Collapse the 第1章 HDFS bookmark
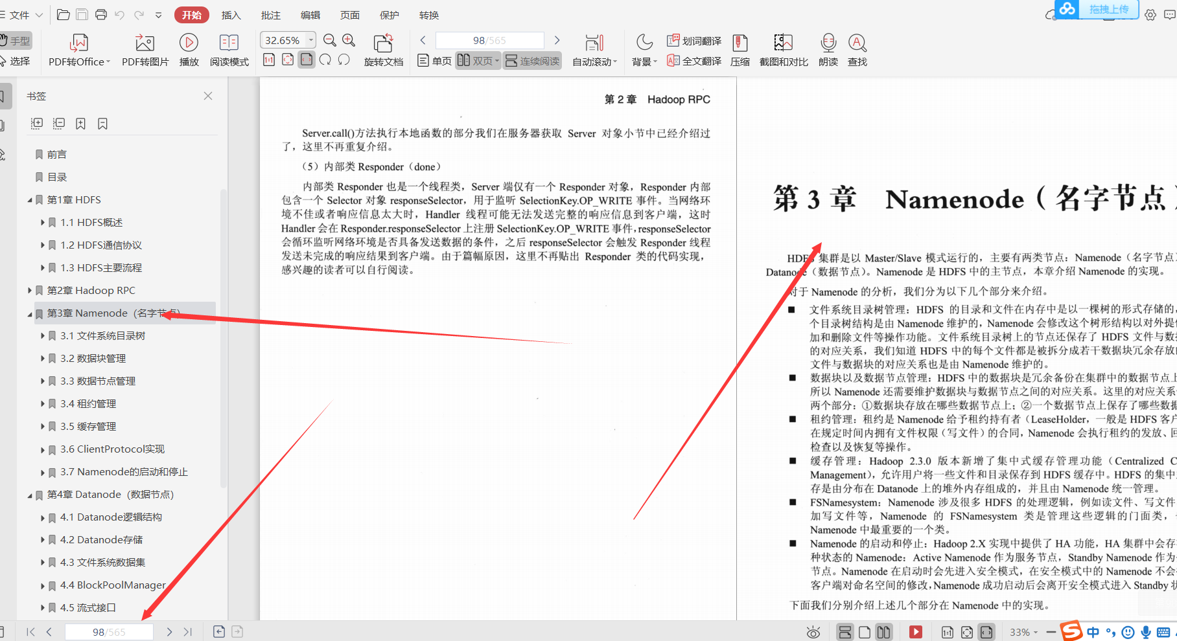Viewport: 1177px width, 641px height. [x=30, y=200]
